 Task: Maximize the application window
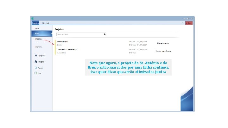click(x=188, y=19)
